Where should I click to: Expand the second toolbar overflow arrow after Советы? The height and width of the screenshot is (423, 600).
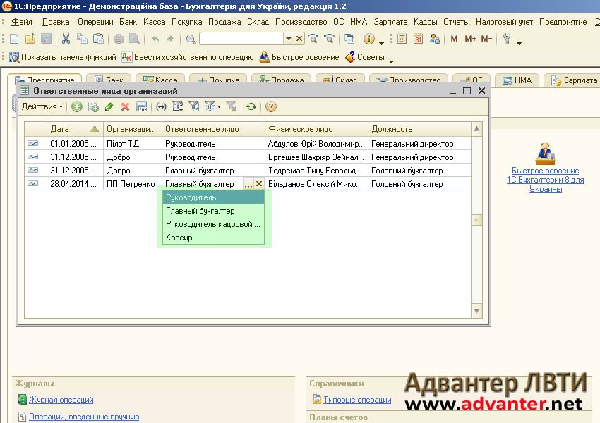tap(391, 61)
